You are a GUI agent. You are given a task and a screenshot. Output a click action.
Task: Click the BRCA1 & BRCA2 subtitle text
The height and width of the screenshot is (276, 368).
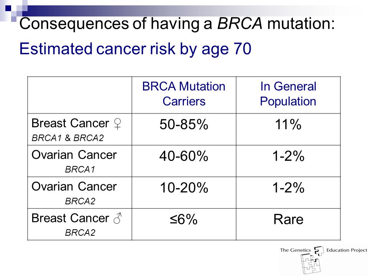tap(67, 138)
